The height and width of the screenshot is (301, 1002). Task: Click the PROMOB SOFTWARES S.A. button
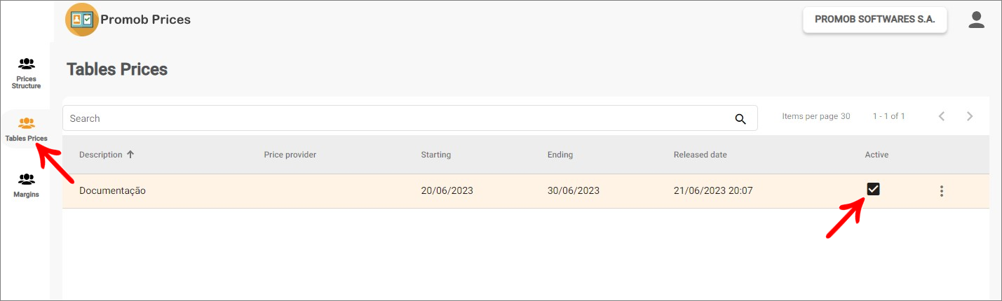click(x=875, y=20)
